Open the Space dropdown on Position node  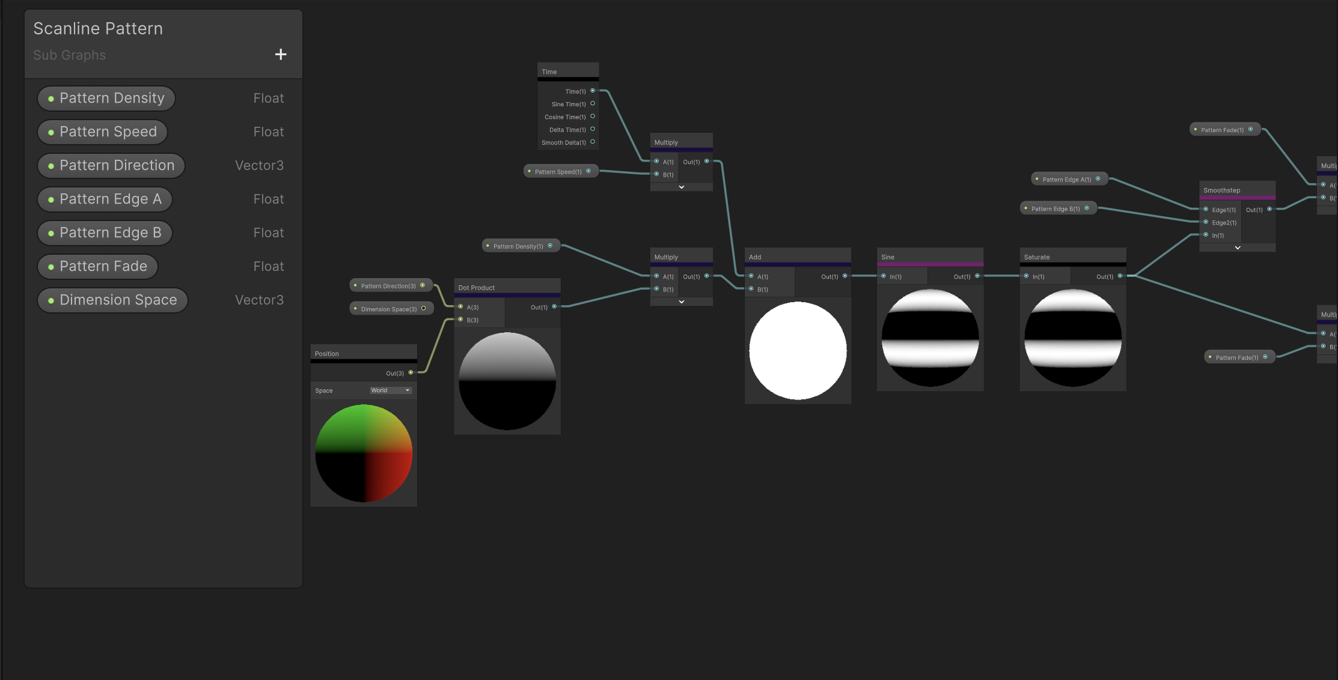[x=391, y=390]
